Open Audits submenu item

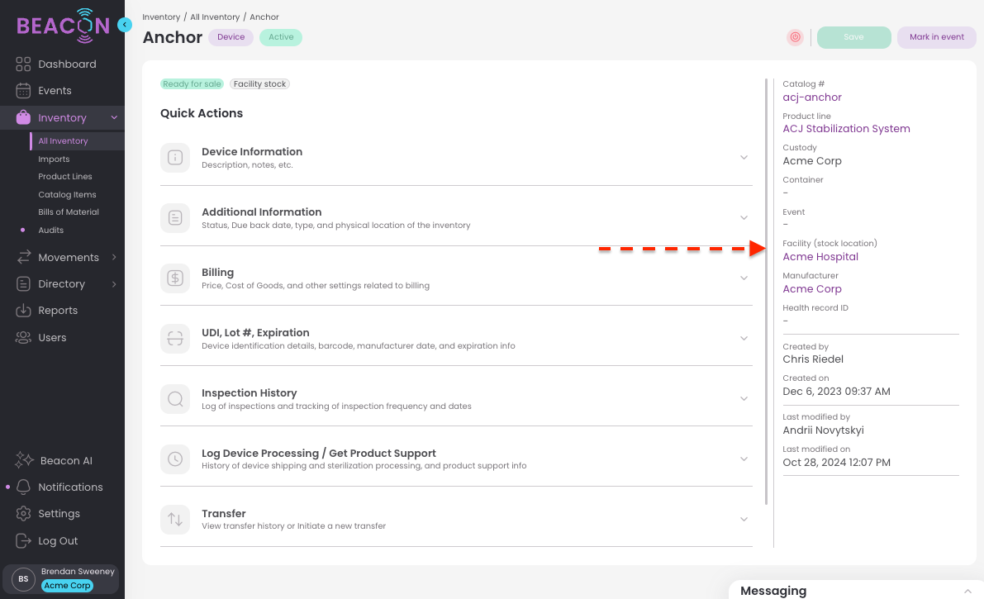tap(51, 231)
